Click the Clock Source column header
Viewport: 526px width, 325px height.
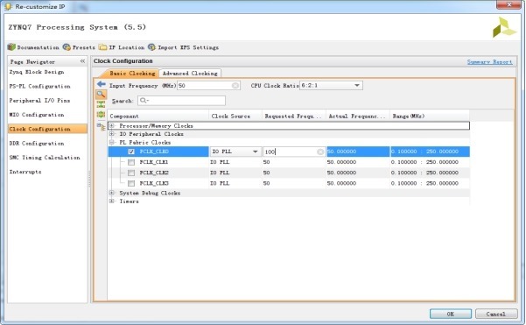[x=235, y=117]
